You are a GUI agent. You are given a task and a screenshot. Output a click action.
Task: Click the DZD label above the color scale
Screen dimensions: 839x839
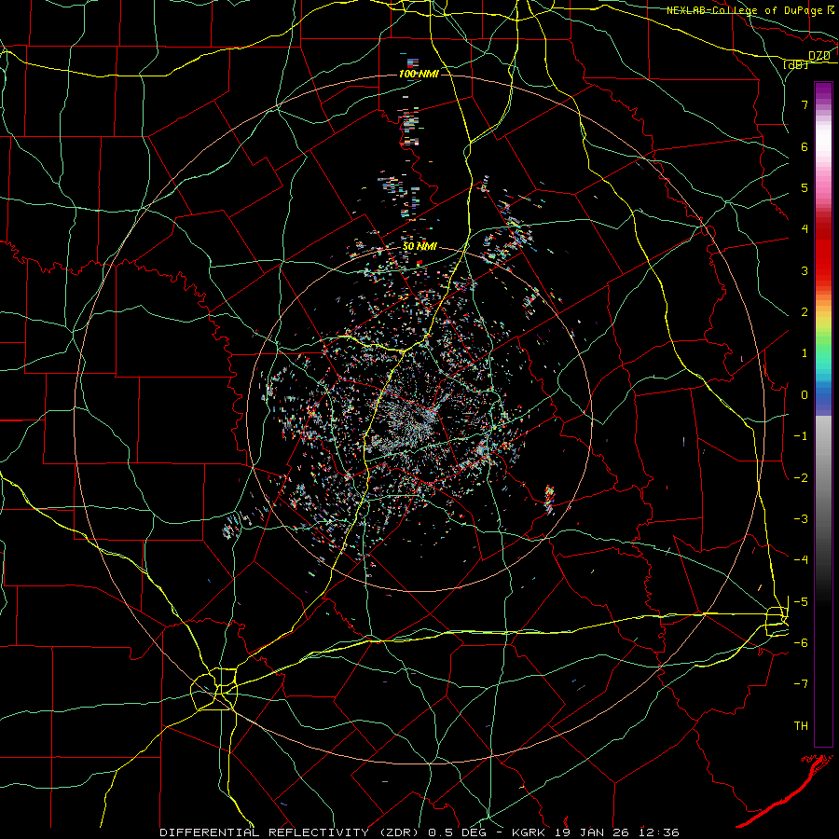tap(819, 55)
